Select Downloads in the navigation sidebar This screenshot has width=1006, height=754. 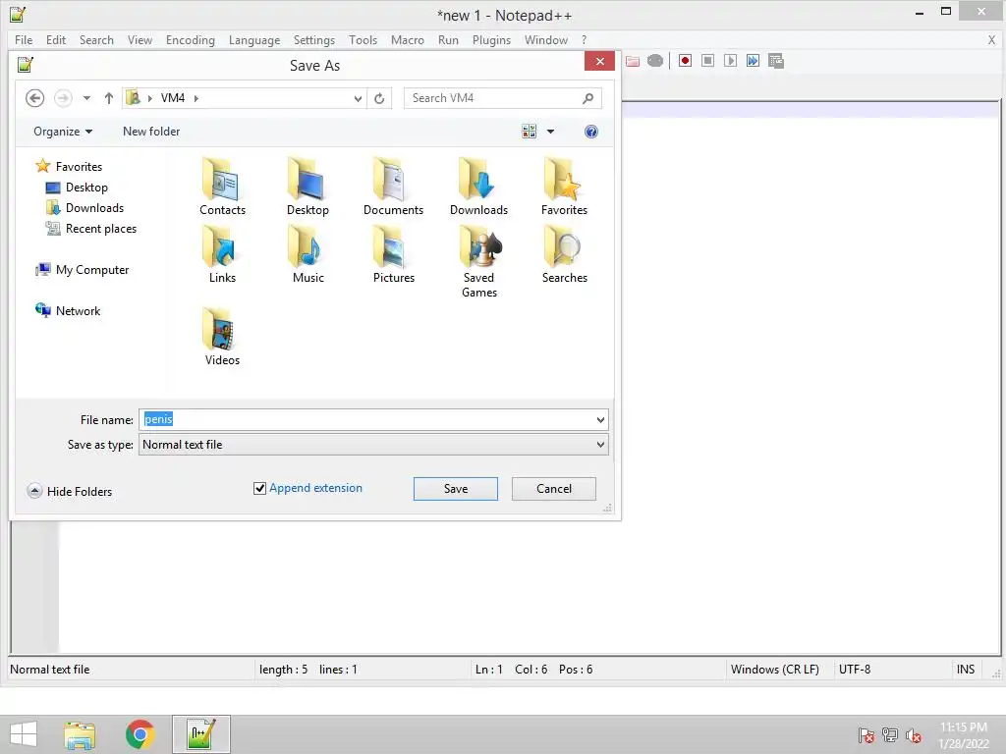point(84,208)
